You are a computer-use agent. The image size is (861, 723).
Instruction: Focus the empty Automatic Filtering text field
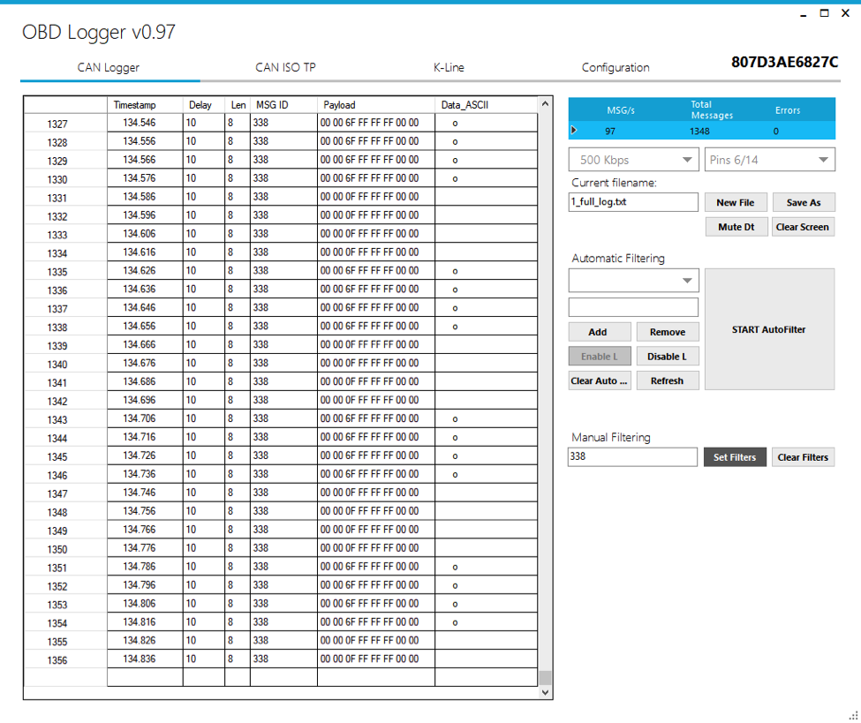[633, 307]
